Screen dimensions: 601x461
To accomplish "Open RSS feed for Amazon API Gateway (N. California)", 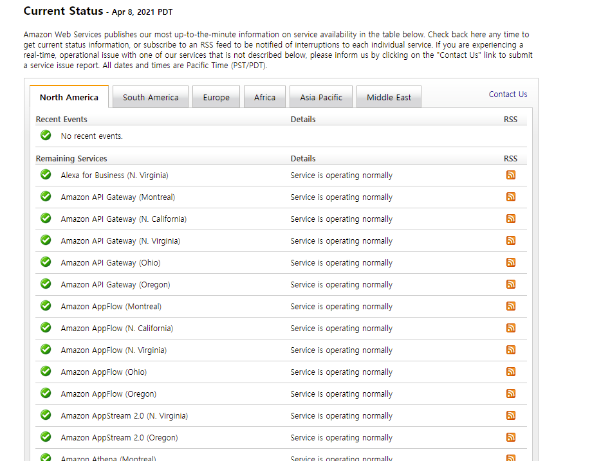I will point(510,219).
